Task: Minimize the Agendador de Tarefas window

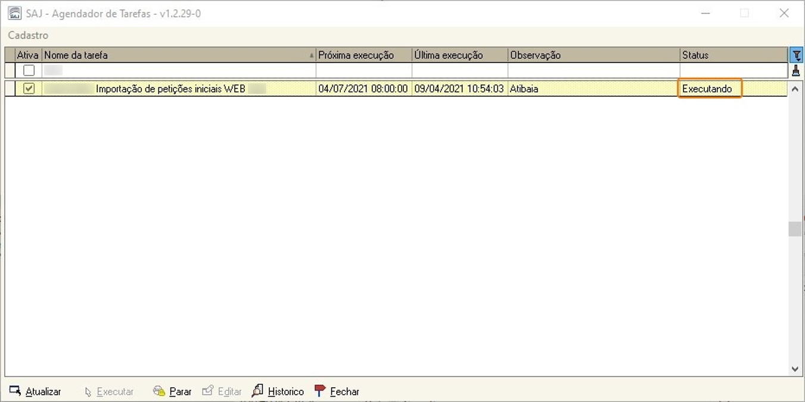Action: click(x=705, y=13)
